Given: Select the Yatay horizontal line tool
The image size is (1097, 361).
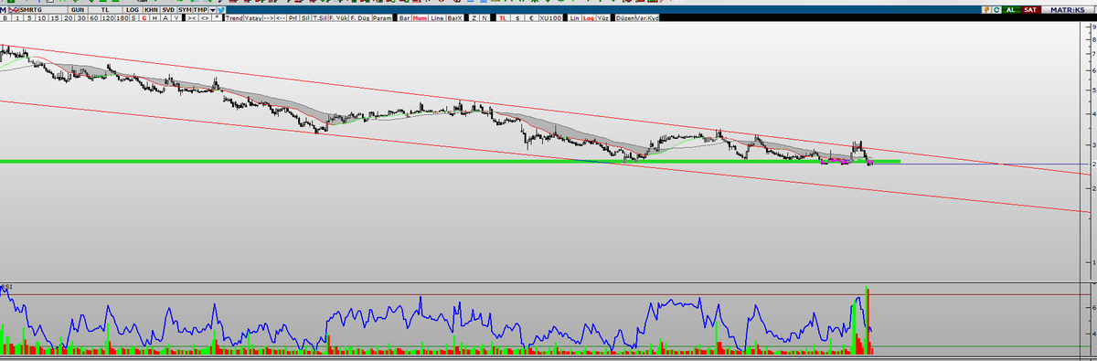Looking at the screenshot, I should click(x=253, y=18).
